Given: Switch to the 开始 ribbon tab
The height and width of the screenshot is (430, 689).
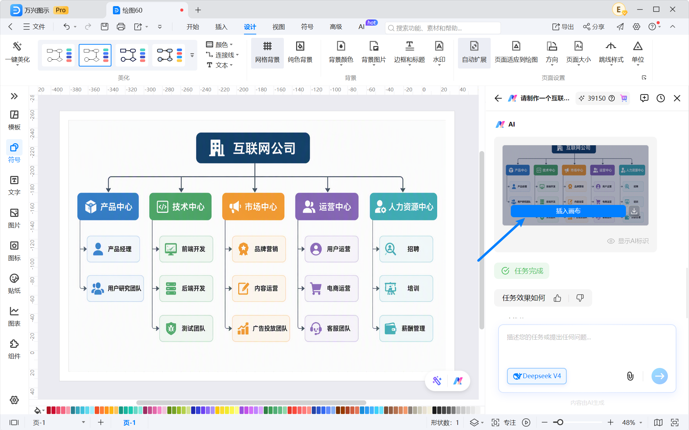Looking at the screenshot, I should click(x=193, y=27).
